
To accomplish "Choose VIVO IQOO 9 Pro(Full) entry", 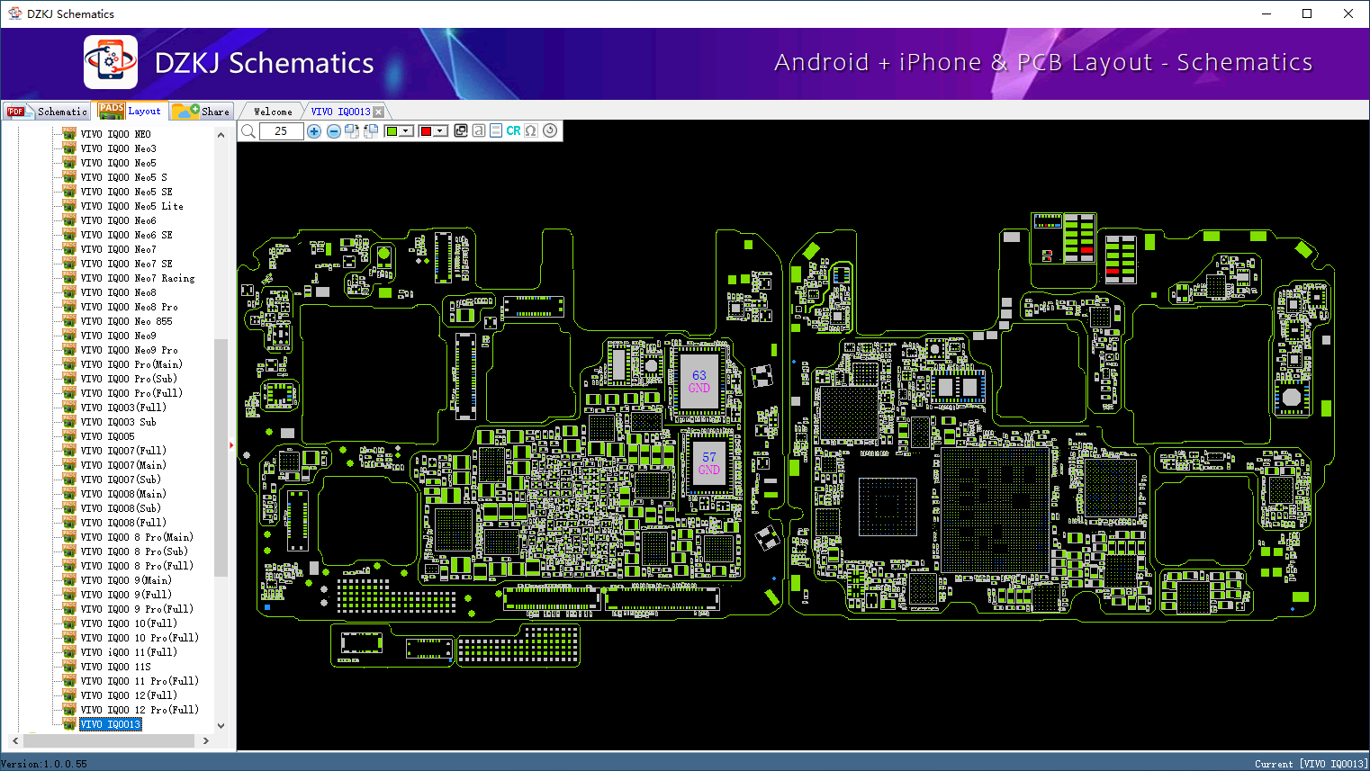I will pyautogui.click(x=137, y=609).
